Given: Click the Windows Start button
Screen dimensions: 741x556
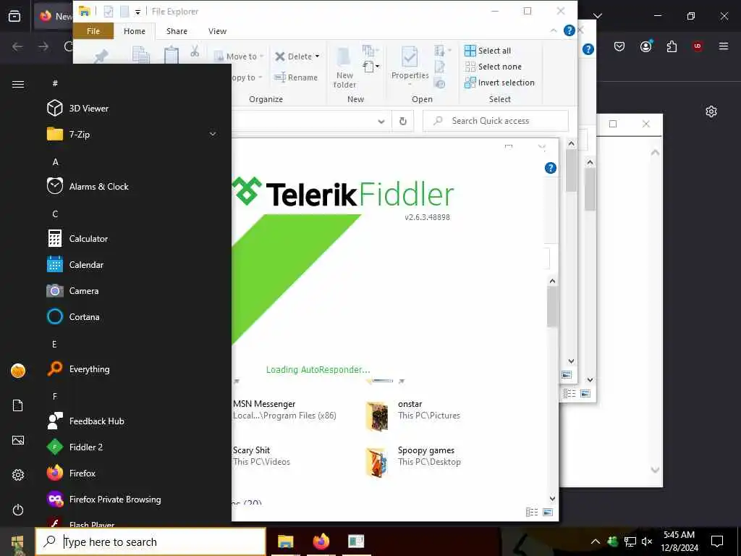Looking at the screenshot, I should coord(17,542).
